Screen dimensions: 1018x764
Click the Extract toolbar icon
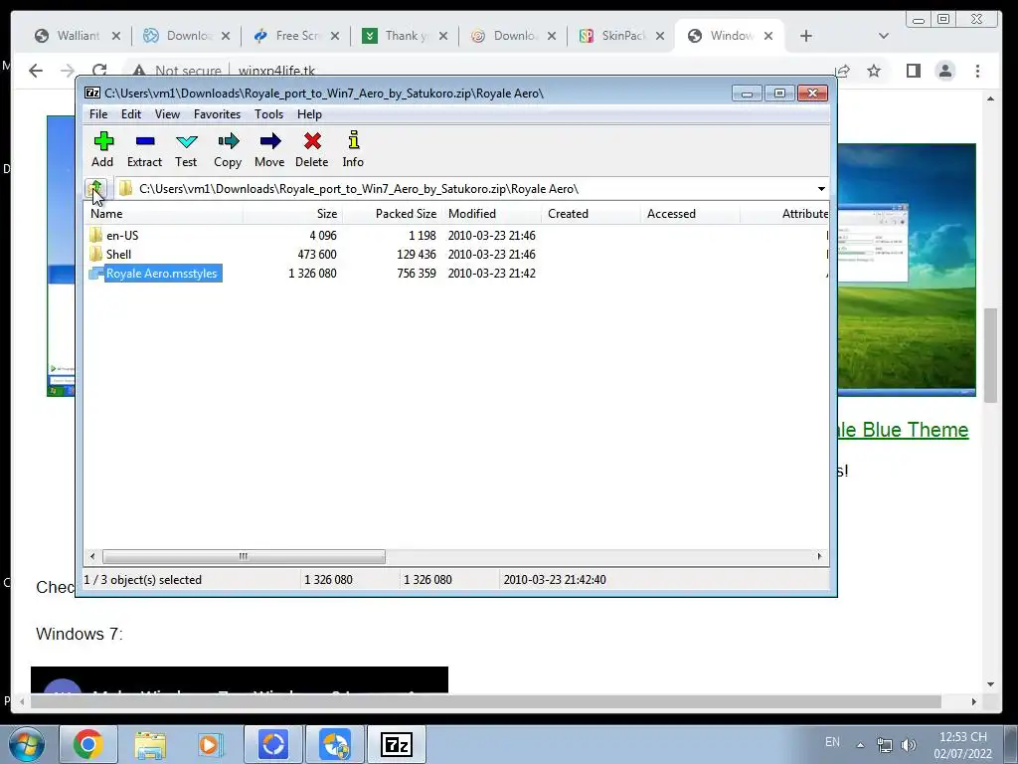[145, 149]
